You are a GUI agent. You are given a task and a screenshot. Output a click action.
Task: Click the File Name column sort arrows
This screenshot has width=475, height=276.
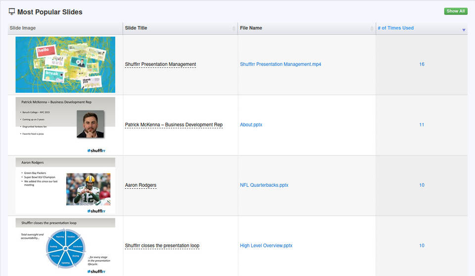(x=372, y=28)
